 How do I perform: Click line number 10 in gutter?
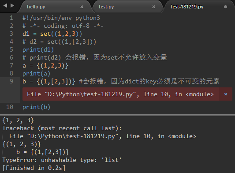coord(10,107)
